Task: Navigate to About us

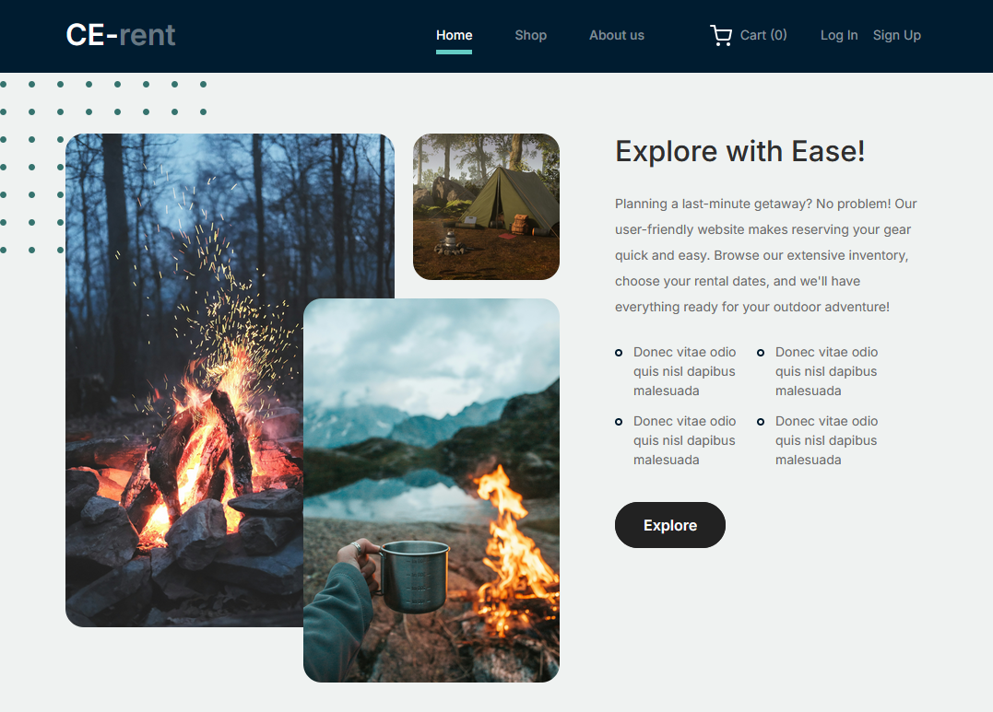Action: click(x=616, y=35)
